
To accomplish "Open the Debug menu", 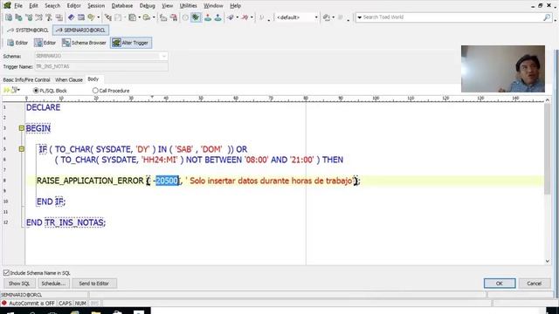I will (148, 6).
